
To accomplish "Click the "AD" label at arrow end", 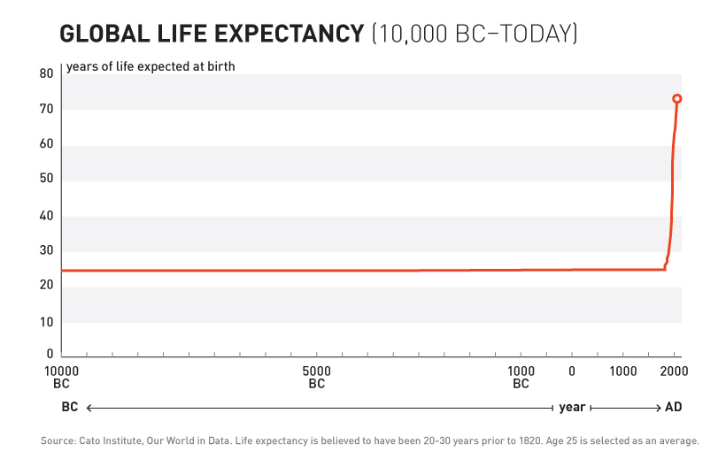I will click(x=674, y=408).
